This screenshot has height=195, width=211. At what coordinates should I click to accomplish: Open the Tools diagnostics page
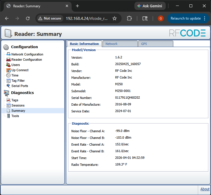click(15, 116)
